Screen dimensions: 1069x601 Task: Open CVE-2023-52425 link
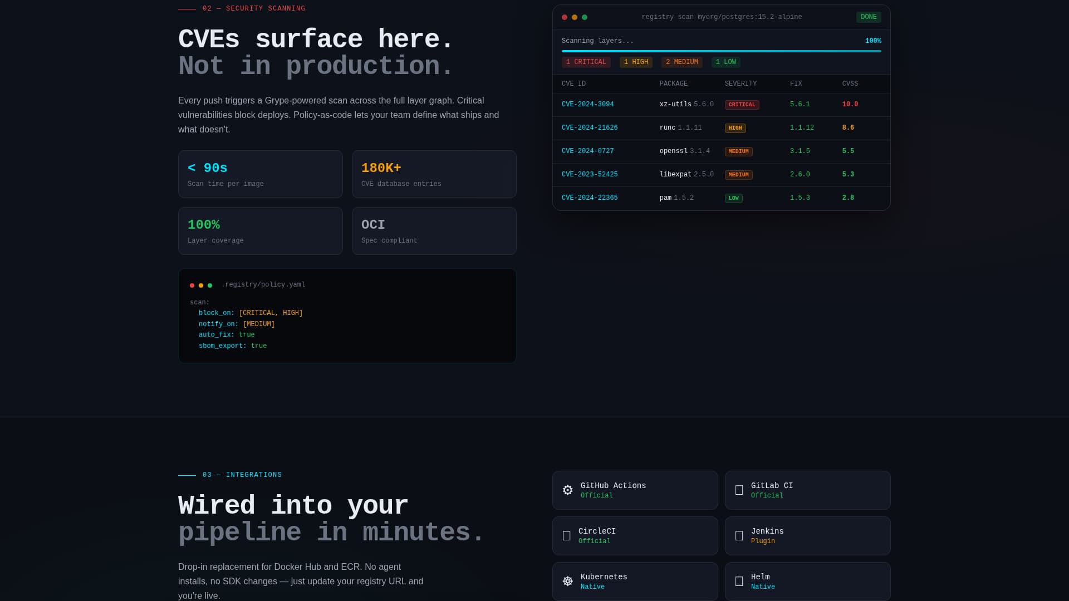[590, 175]
